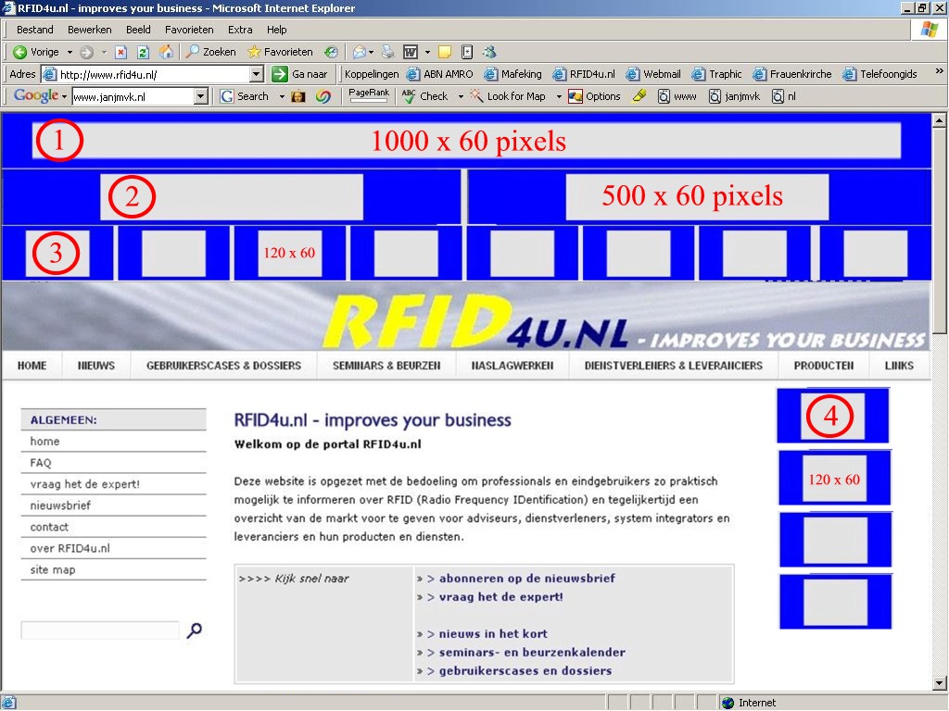Open Google toolbar Options
This screenshot has height=711, width=949.
594,96
